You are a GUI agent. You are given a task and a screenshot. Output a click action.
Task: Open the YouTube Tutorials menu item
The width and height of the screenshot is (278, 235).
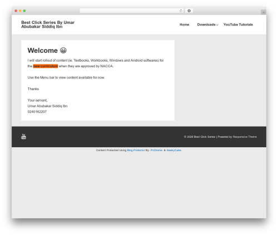[x=238, y=24]
